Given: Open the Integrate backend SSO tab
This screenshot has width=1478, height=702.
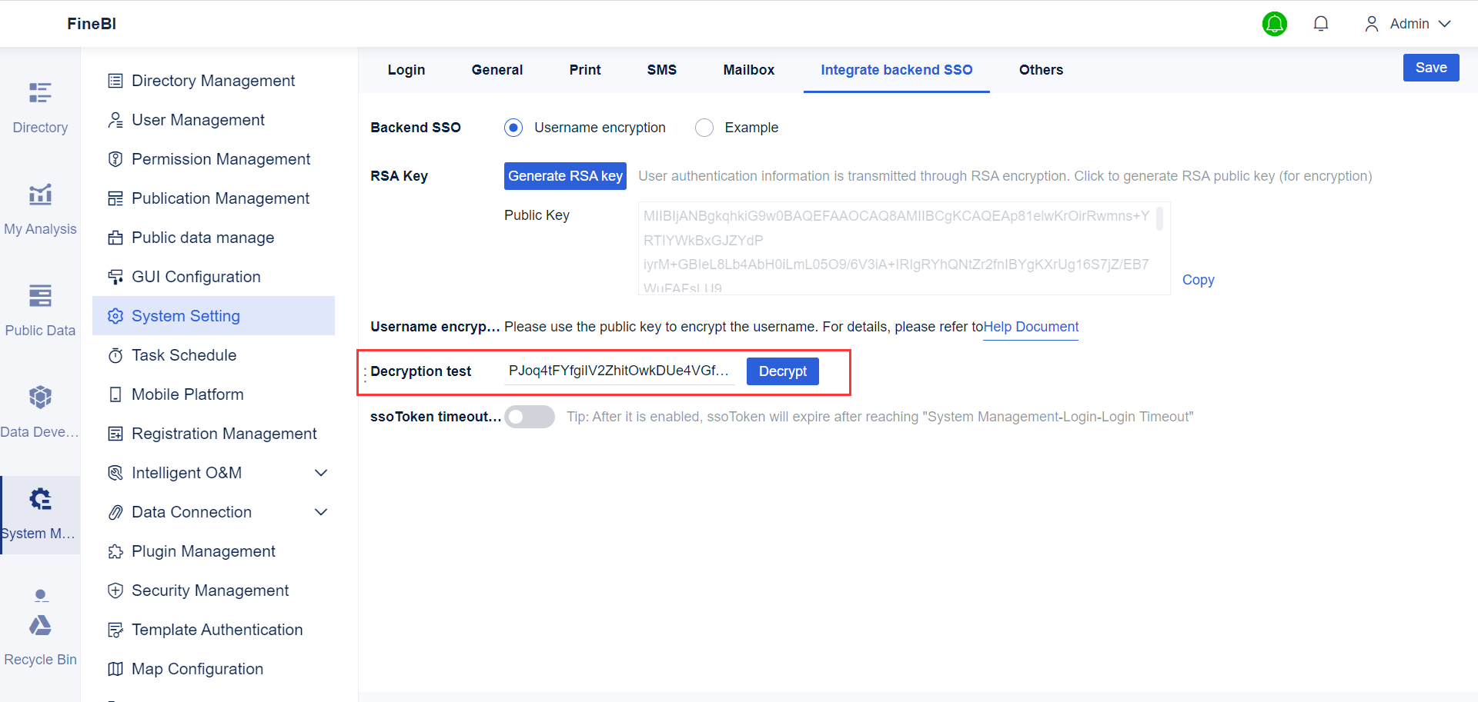Looking at the screenshot, I should pos(895,69).
